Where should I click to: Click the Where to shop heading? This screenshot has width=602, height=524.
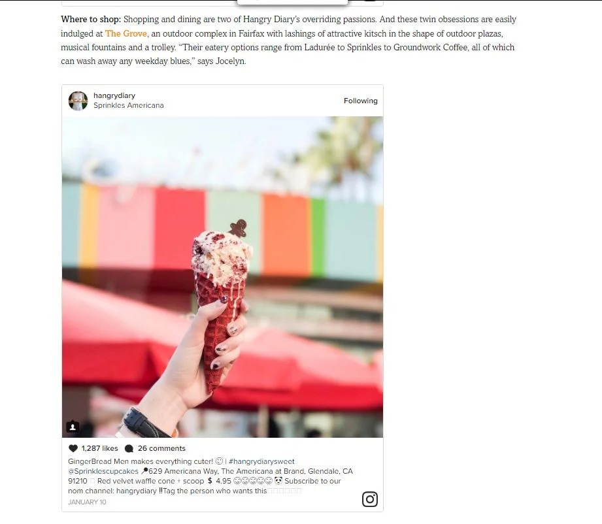(x=91, y=20)
